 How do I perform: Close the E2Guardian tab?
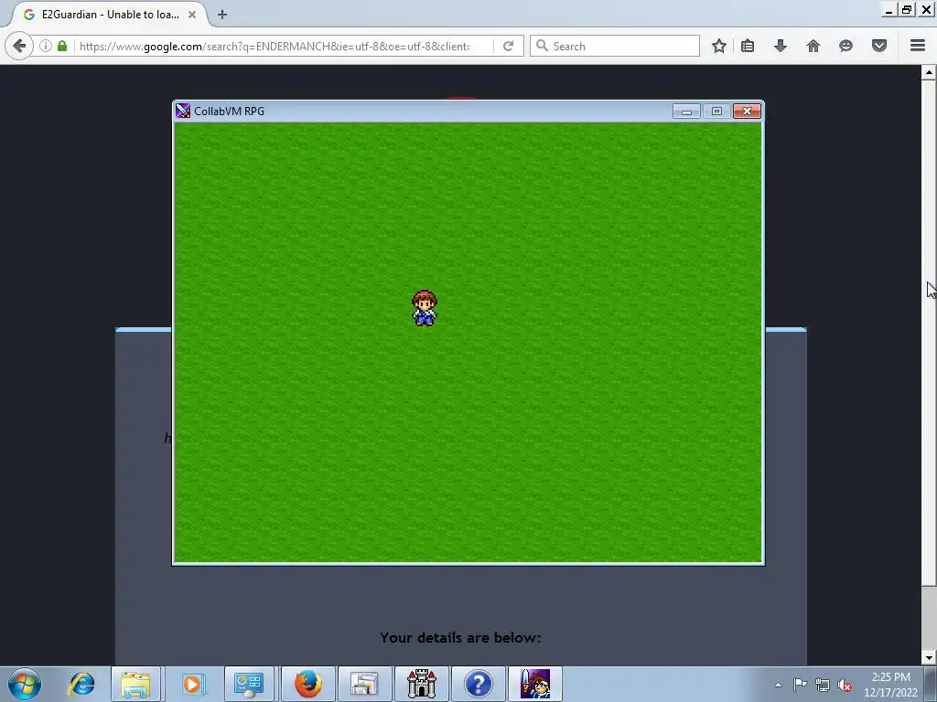pyautogui.click(x=192, y=15)
